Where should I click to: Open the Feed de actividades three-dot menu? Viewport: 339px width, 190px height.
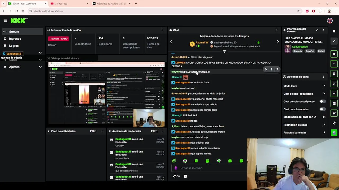pos(102,131)
